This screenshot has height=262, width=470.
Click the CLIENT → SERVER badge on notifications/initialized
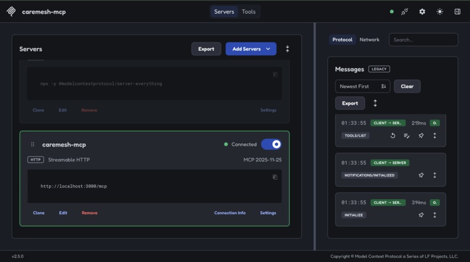(x=390, y=163)
